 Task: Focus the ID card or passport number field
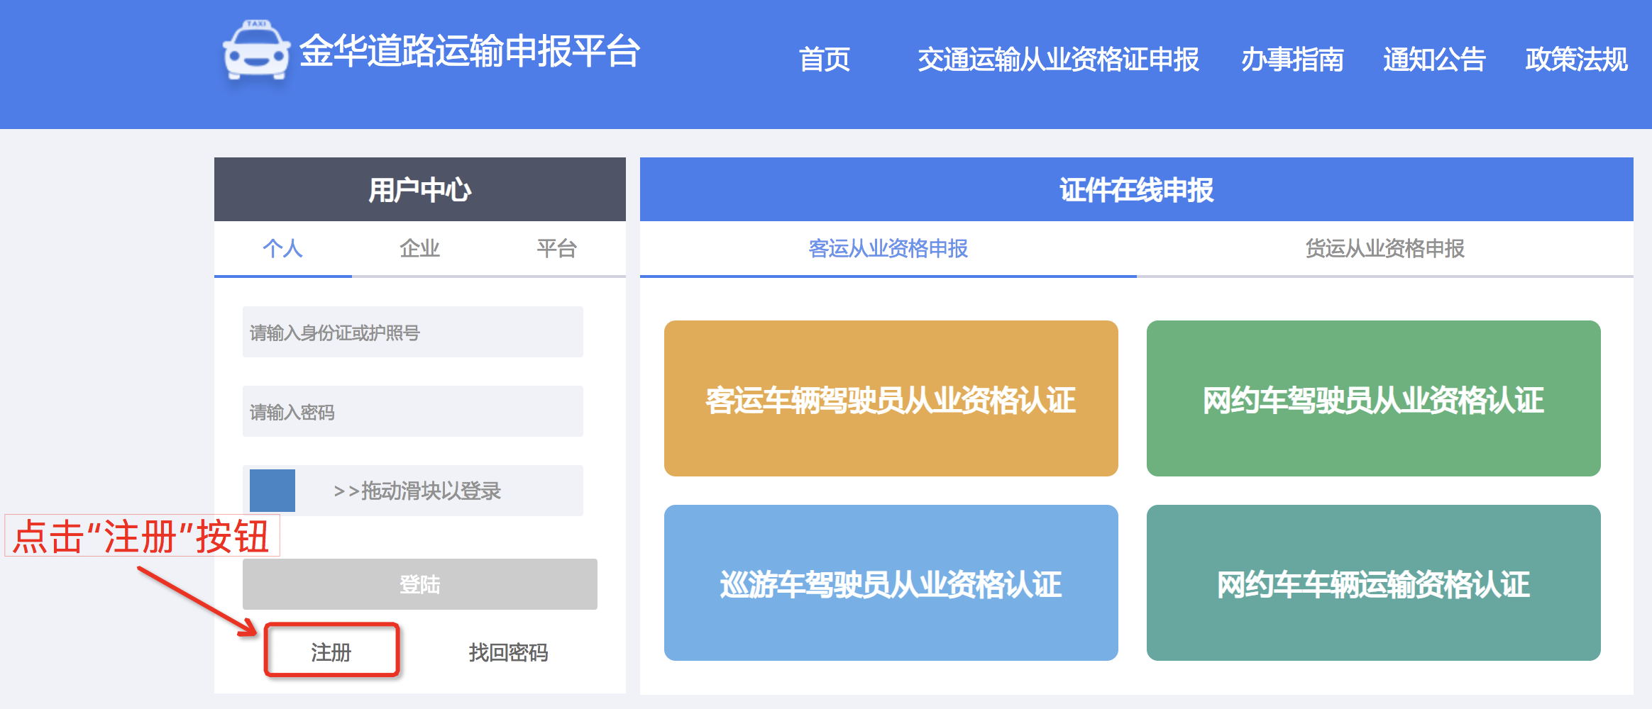click(412, 332)
